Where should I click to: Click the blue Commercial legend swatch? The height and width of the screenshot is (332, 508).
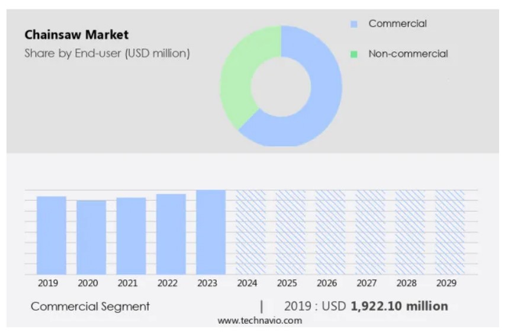[x=354, y=24]
